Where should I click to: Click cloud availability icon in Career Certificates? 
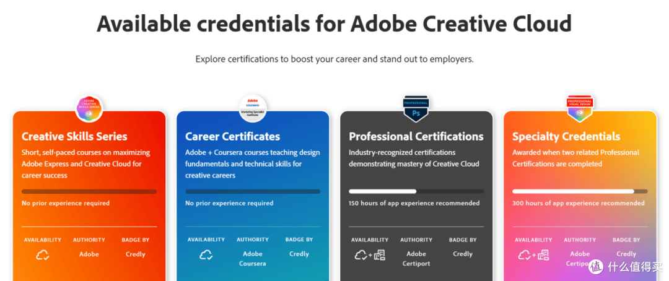coord(206,255)
